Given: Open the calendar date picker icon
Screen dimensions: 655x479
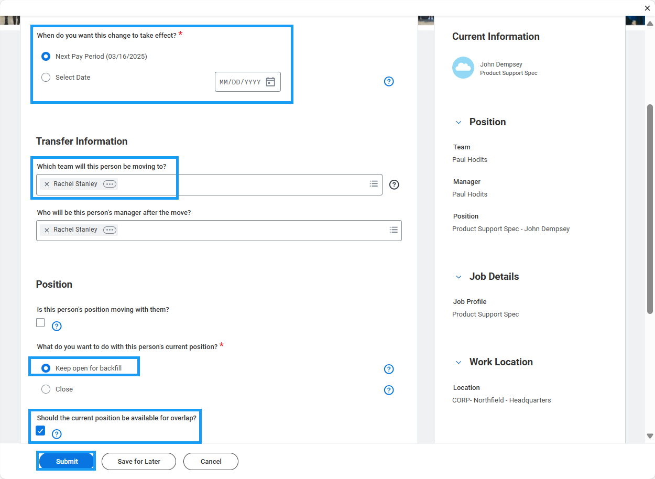Looking at the screenshot, I should [x=270, y=82].
